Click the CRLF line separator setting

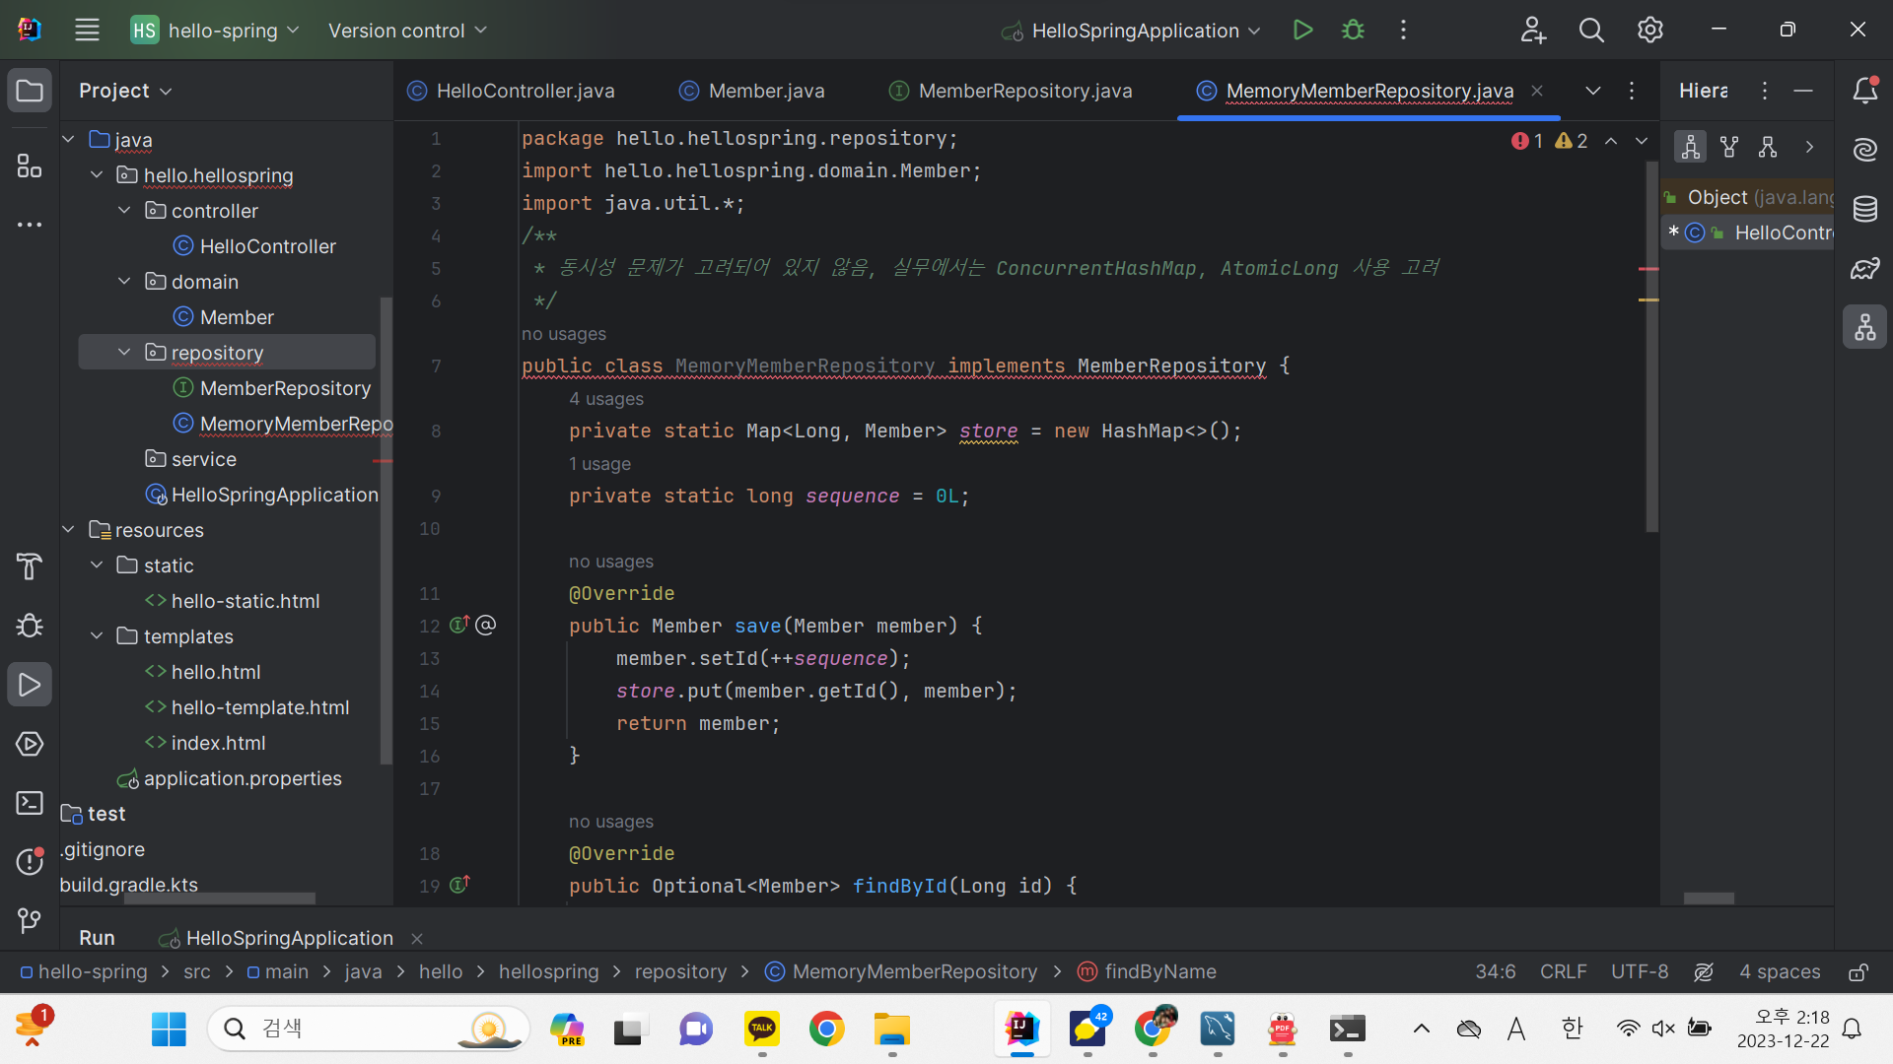1563,972
